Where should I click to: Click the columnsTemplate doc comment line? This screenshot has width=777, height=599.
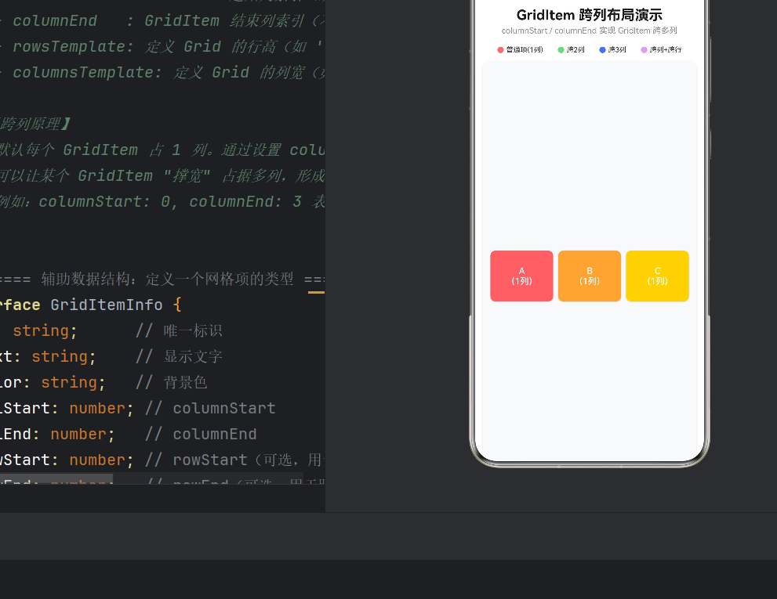162,72
